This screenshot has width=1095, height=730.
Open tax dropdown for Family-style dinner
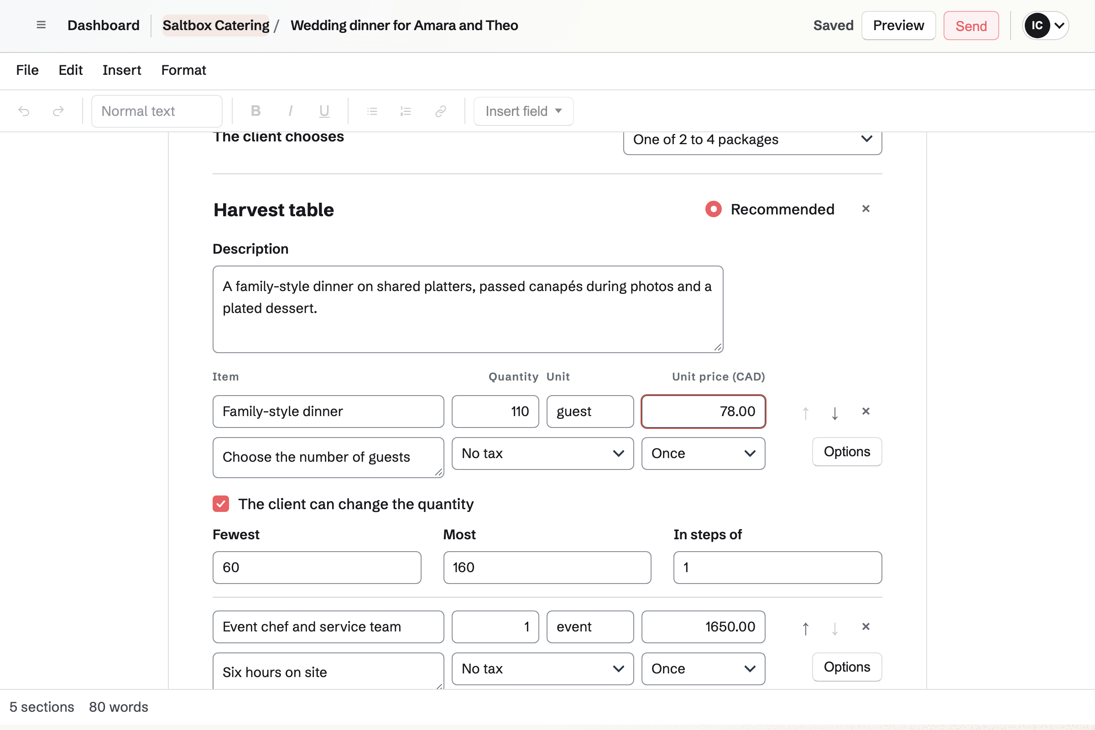542,454
